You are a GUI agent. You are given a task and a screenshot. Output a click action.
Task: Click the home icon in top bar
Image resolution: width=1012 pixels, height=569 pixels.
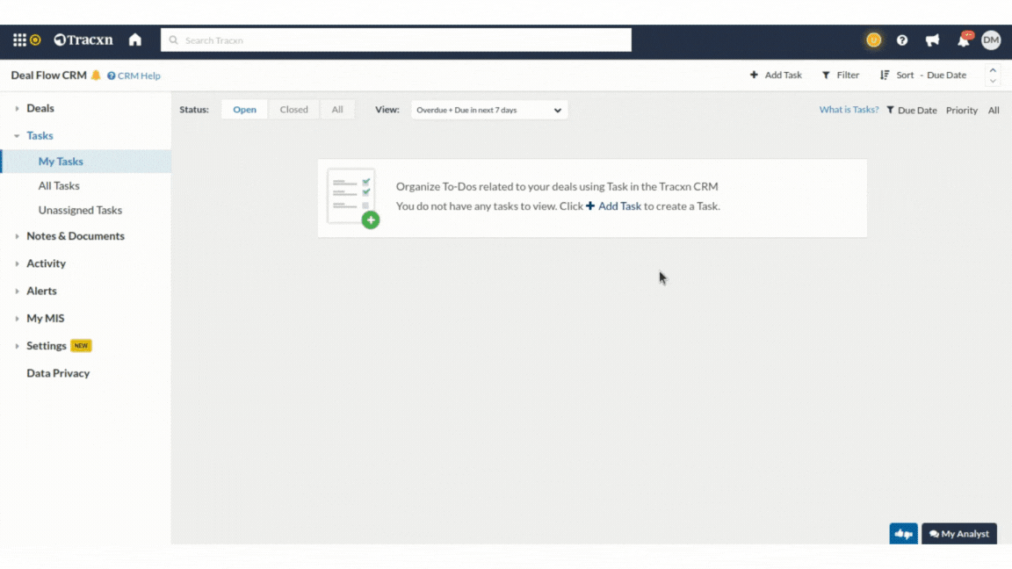(135, 40)
